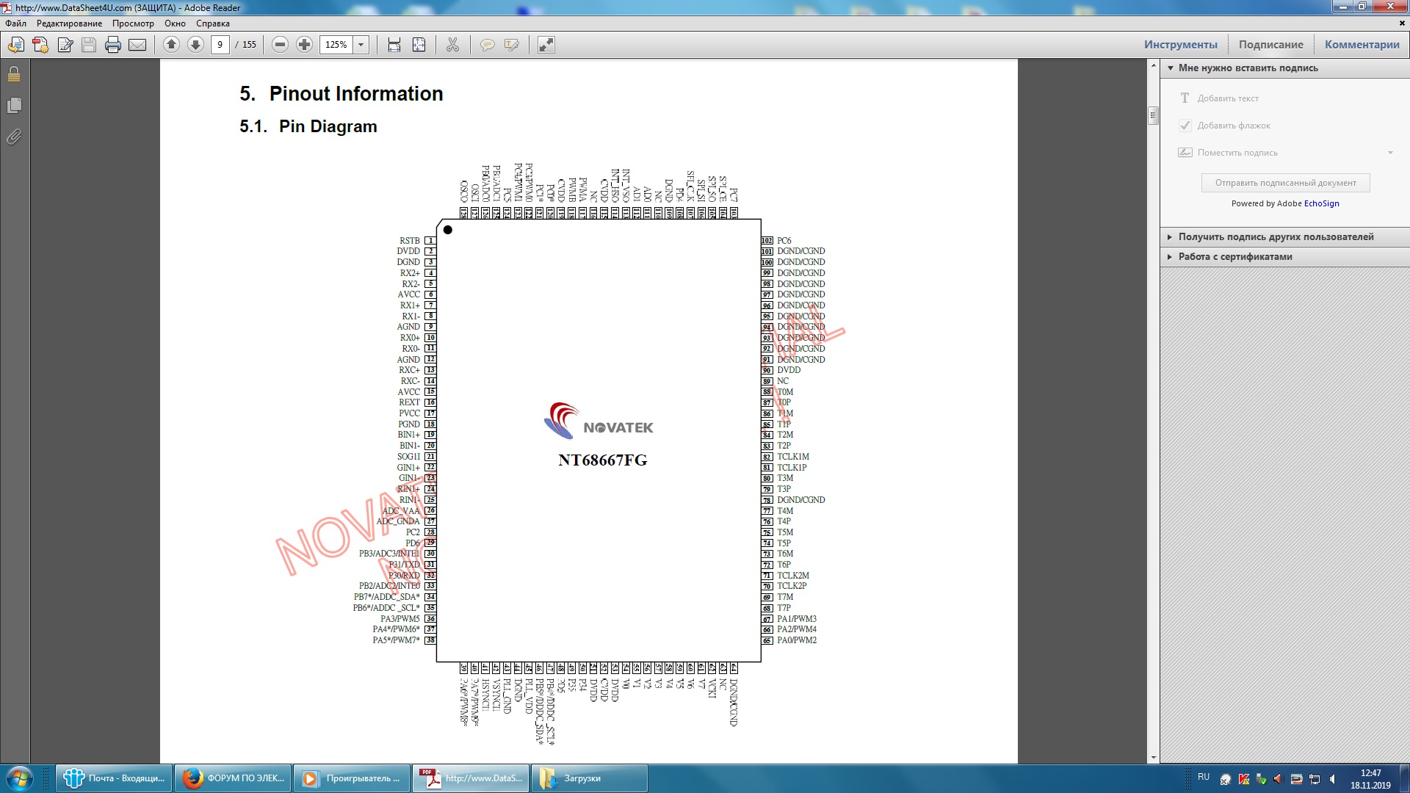Switch to the Почта taskbar window
The width and height of the screenshot is (1410, 793).
[x=114, y=778]
